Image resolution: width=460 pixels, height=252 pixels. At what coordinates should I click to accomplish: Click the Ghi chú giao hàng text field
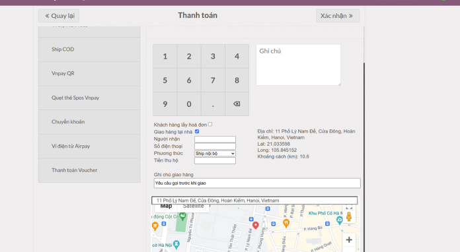257,183
